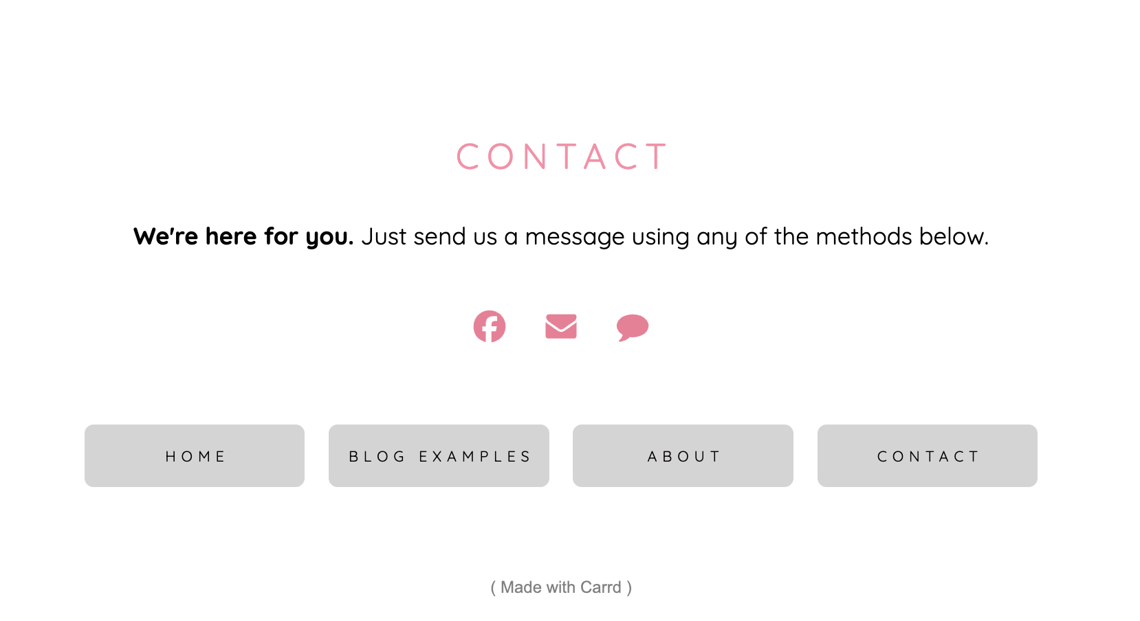
Task: Switch to the Home section
Action: point(194,455)
